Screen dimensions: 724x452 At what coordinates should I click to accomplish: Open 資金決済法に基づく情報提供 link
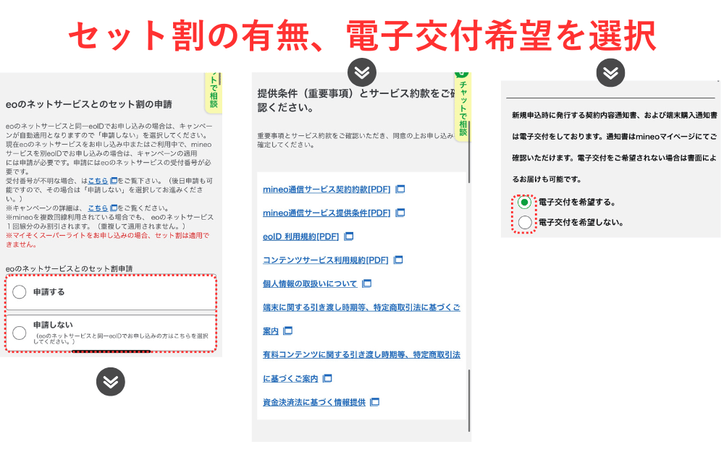click(314, 402)
